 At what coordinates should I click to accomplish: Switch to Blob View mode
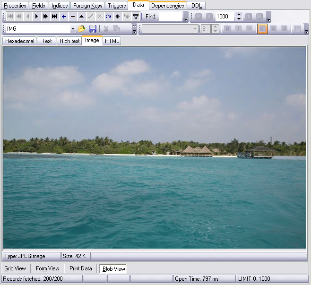113,268
